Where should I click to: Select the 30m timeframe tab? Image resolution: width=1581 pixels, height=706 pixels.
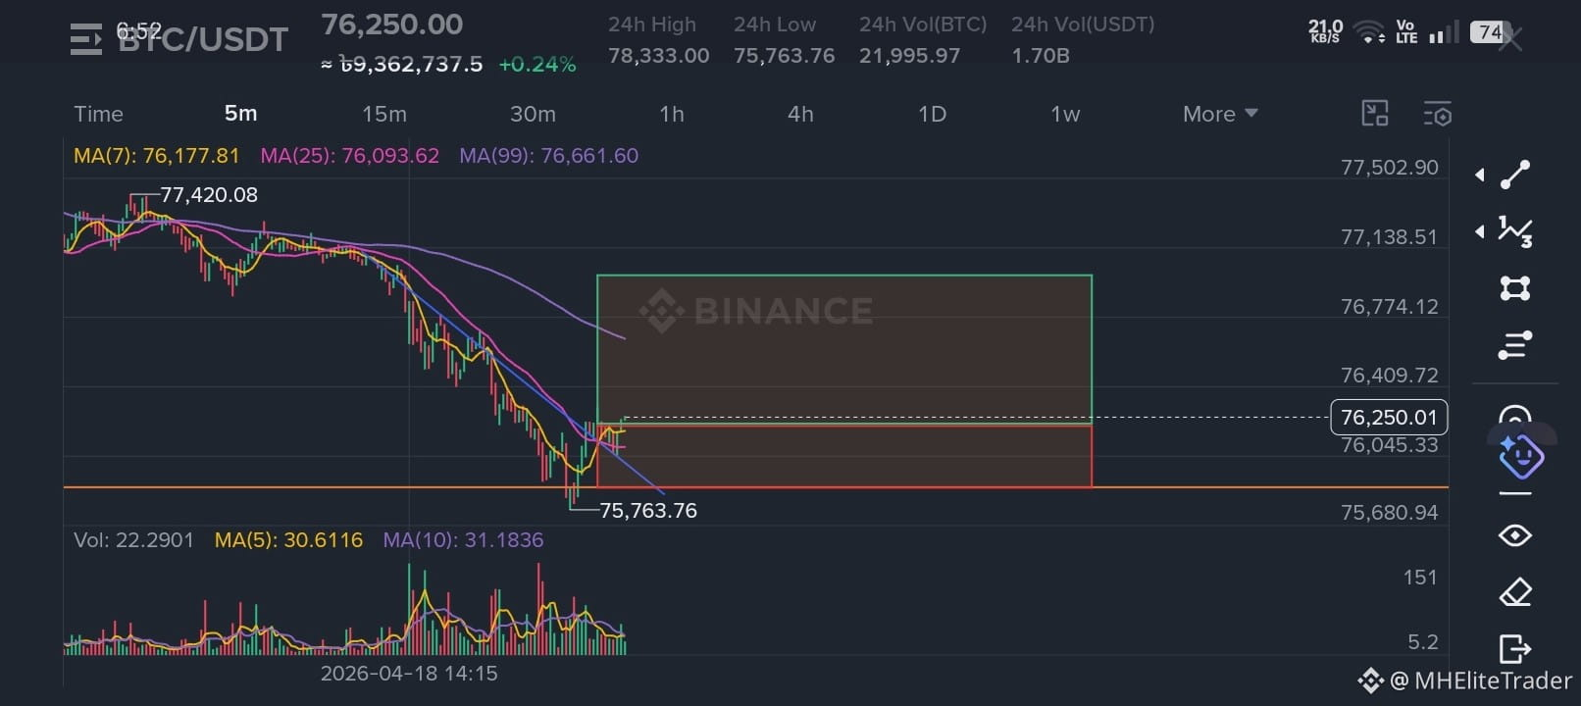tap(533, 114)
